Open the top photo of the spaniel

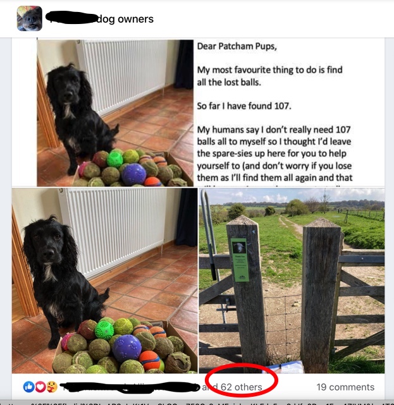[115, 113]
